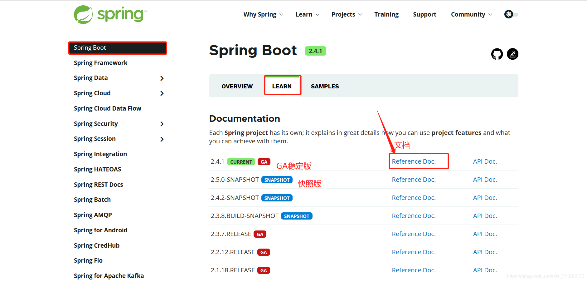587x282 pixels.
Task: Click the Spring Boot page title
Action: [x=253, y=50]
